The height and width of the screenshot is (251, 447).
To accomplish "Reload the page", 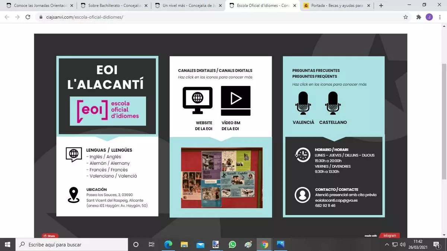I will pos(28,17).
